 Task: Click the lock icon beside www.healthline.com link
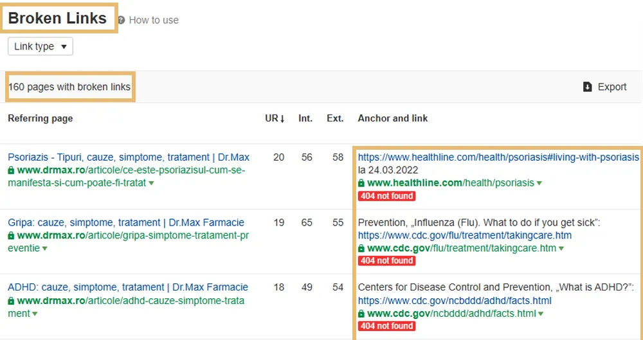click(361, 183)
